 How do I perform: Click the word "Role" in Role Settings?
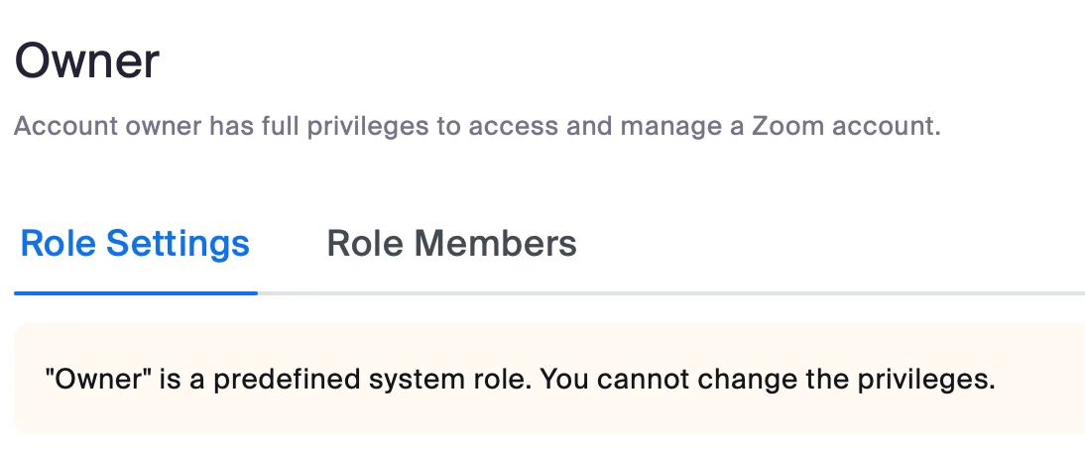tap(57, 244)
